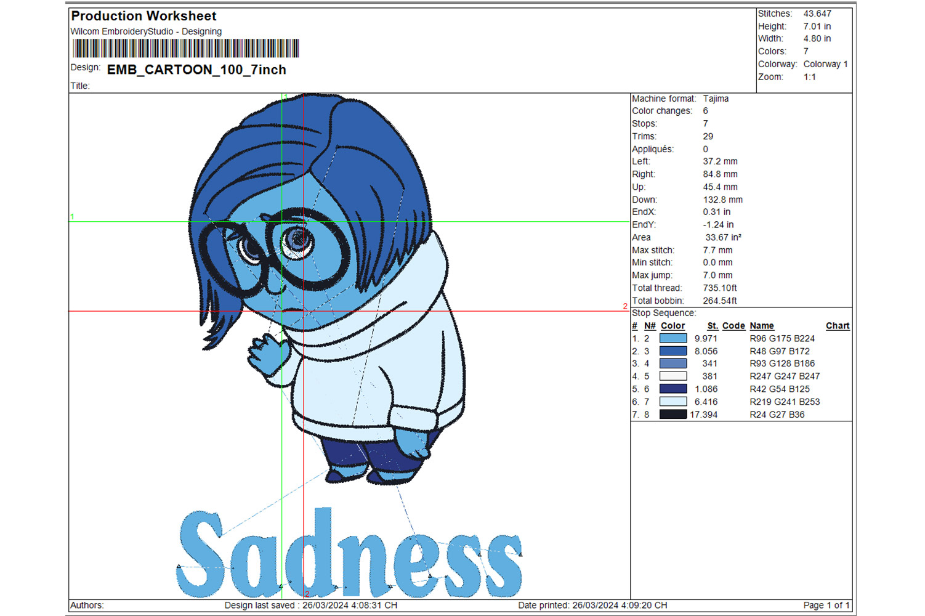Select color name 'R96 G175 B224'
925x616 pixels.
(x=782, y=338)
